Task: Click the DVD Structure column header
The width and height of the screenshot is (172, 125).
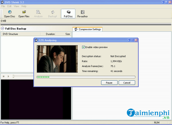Action: pyautogui.click(x=21, y=34)
